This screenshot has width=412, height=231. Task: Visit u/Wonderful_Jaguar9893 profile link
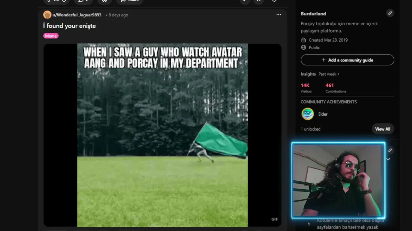click(x=77, y=15)
